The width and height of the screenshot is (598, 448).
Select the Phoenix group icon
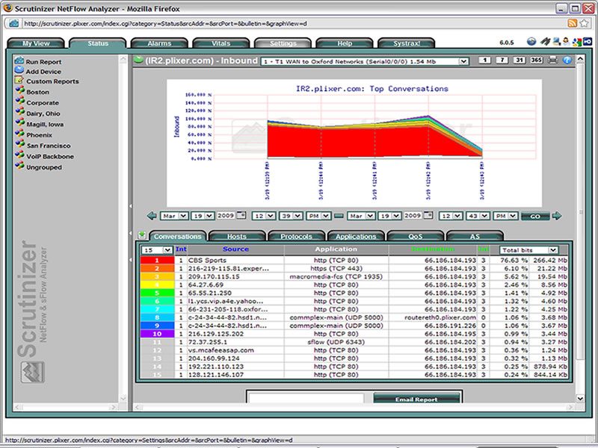point(20,134)
